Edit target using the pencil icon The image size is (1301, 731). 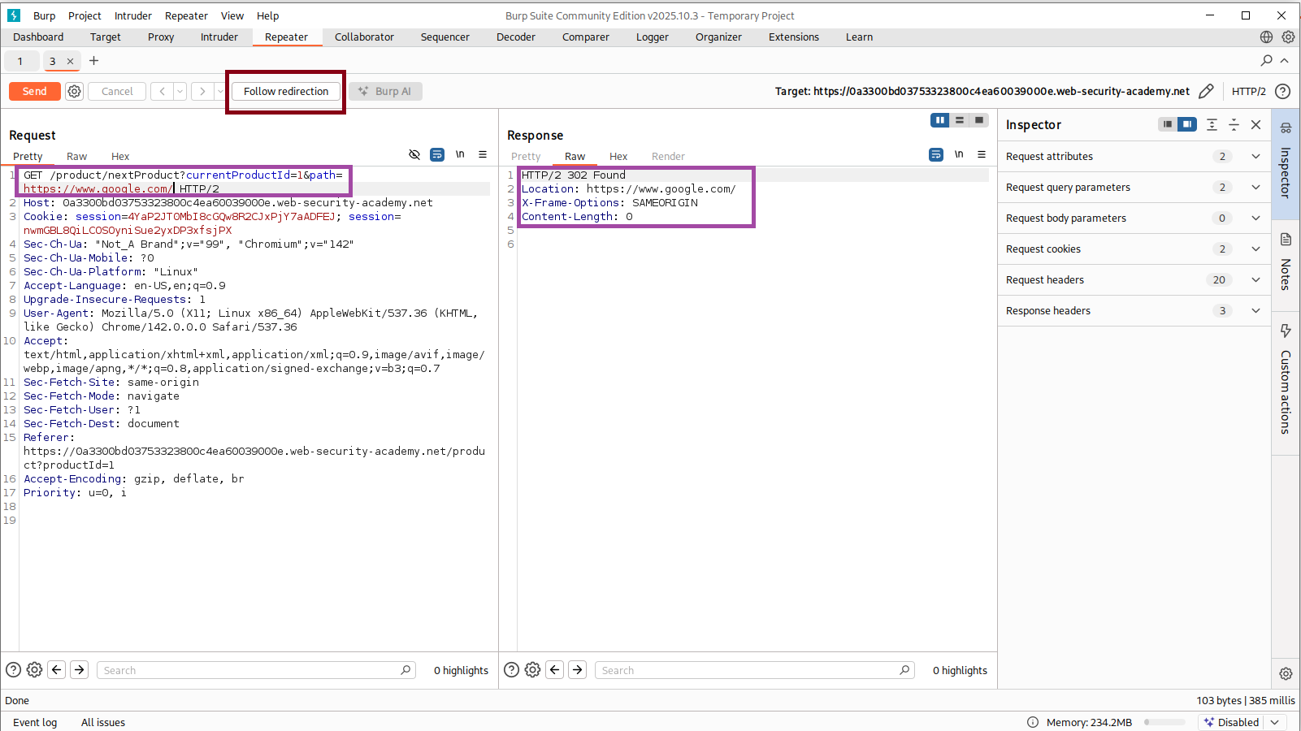(1207, 92)
